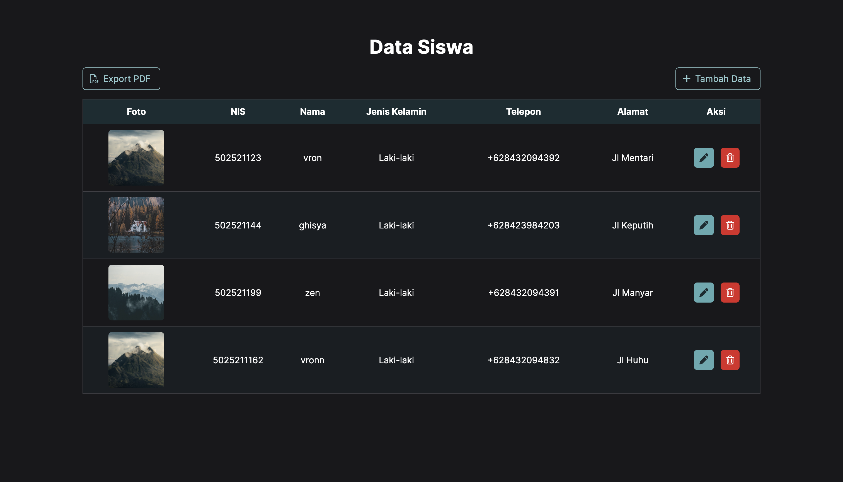Image resolution: width=843 pixels, height=482 pixels.
Task: Click ghisya's forest house photo
Action: [136, 225]
